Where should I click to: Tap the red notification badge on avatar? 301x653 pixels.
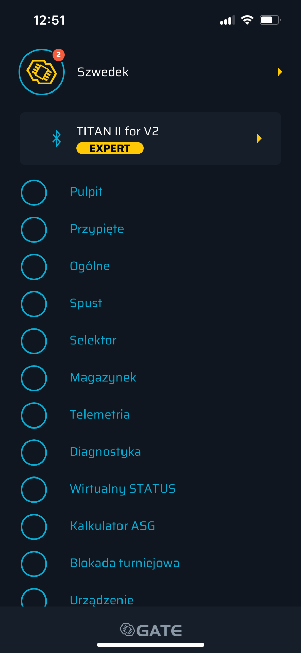(x=59, y=55)
